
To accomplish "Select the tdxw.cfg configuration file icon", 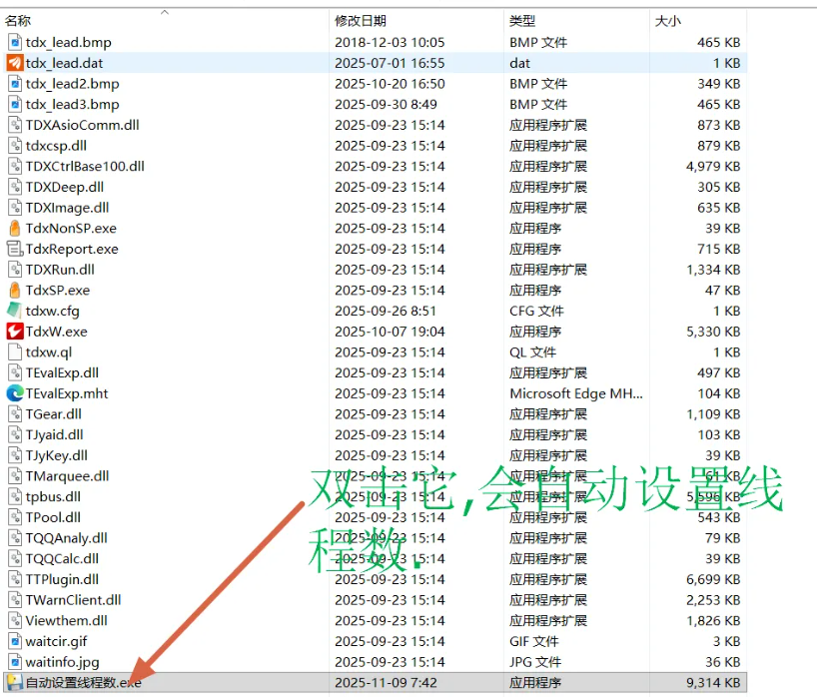I will pos(15,311).
